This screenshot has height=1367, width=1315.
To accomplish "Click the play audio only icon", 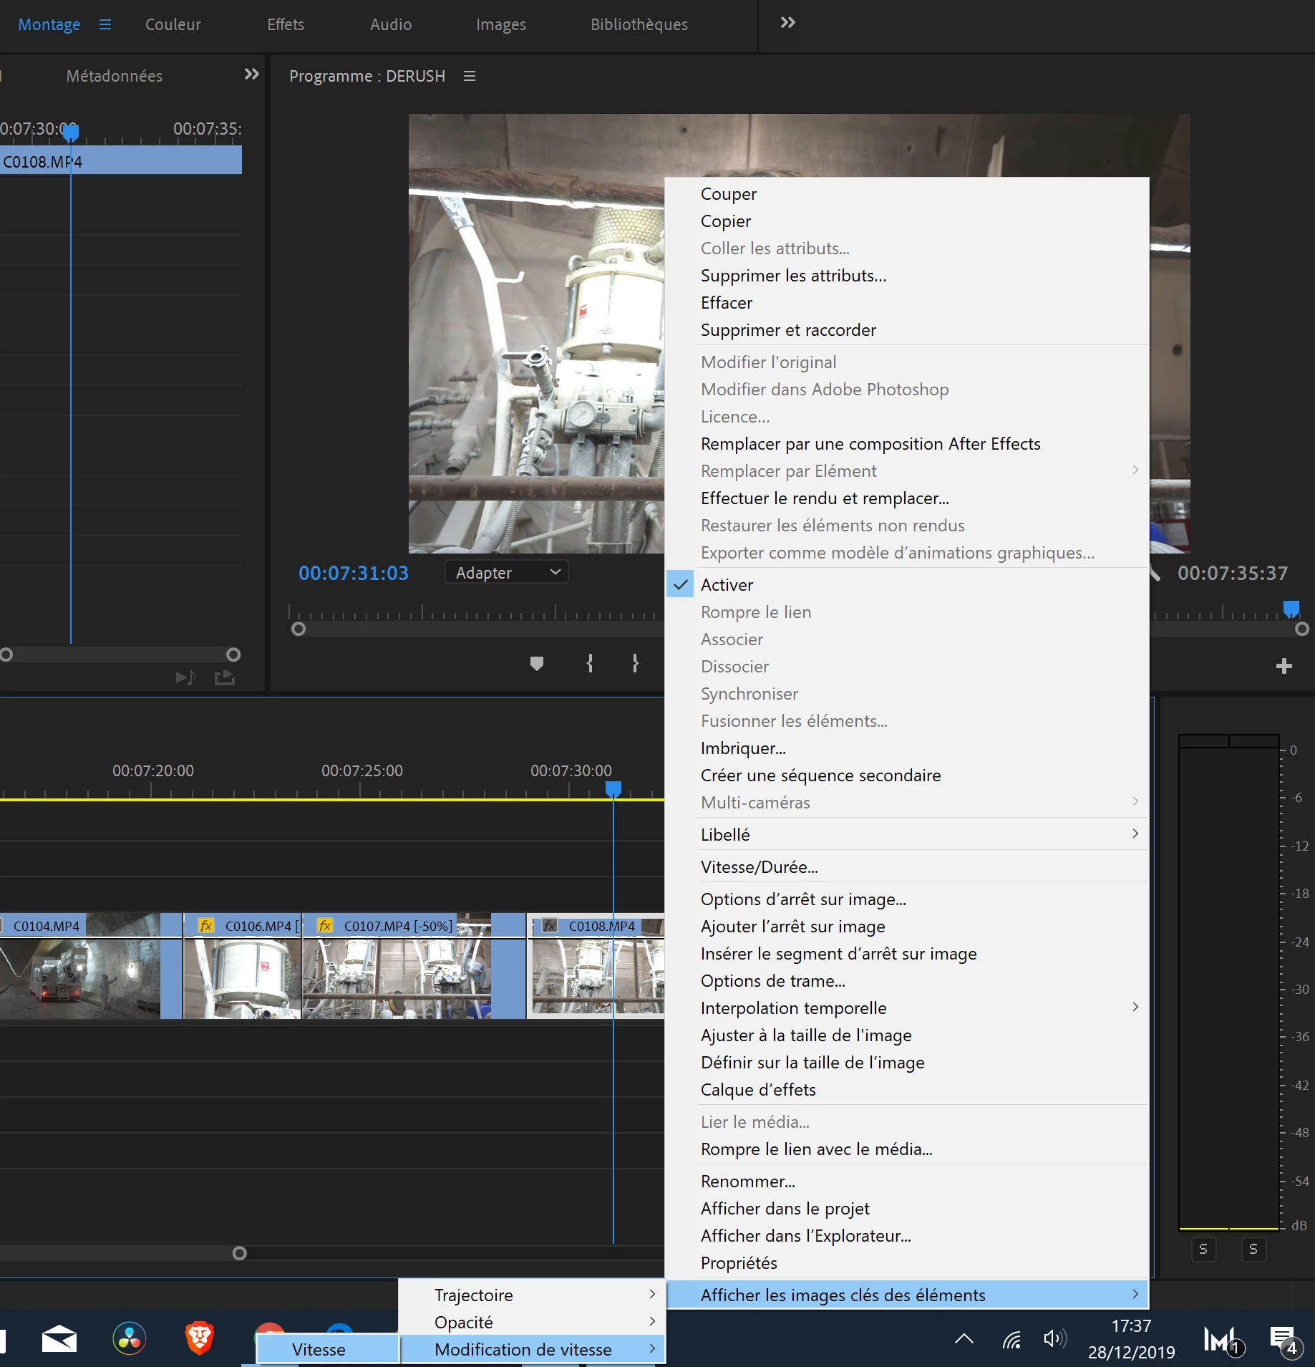I will point(186,677).
